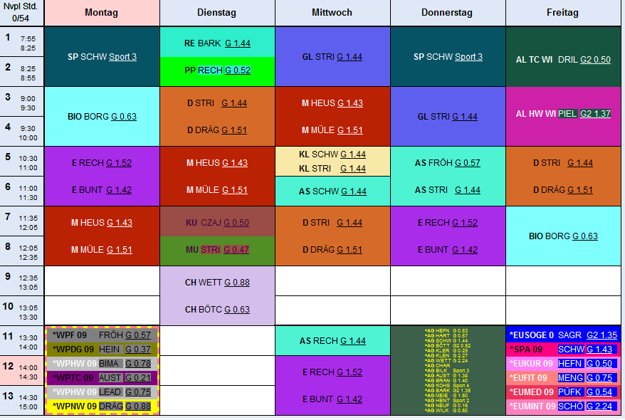625x420 pixels.
Task: Click room G2 0.50 in AL TC WI cell
Action: [x=595, y=60]
